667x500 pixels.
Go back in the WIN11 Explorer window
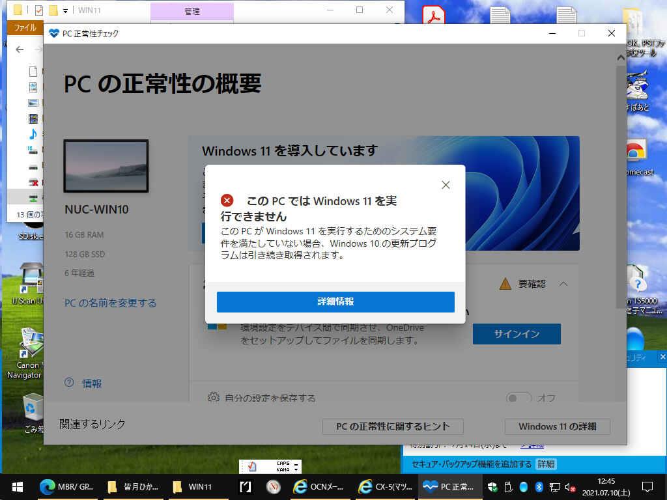click(20, 49)
